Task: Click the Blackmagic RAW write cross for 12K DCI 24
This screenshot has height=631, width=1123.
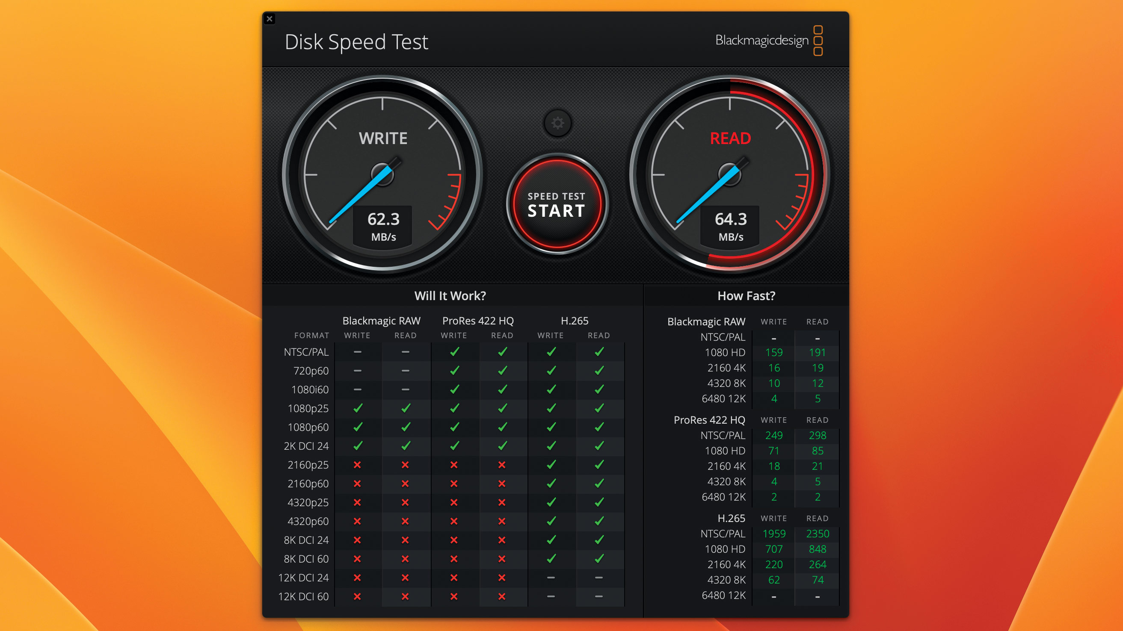Action: 358,578
